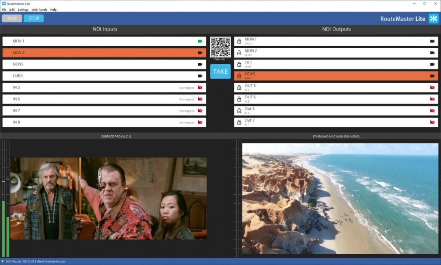Click the crossed-out camera icon on OUT 5
Screen dimensions: 441x265
pyautogui.click(x=432, y=88)
